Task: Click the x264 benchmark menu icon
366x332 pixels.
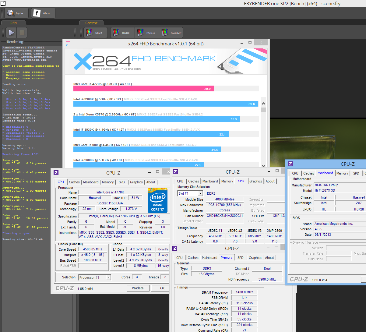Action: point(68,44)
